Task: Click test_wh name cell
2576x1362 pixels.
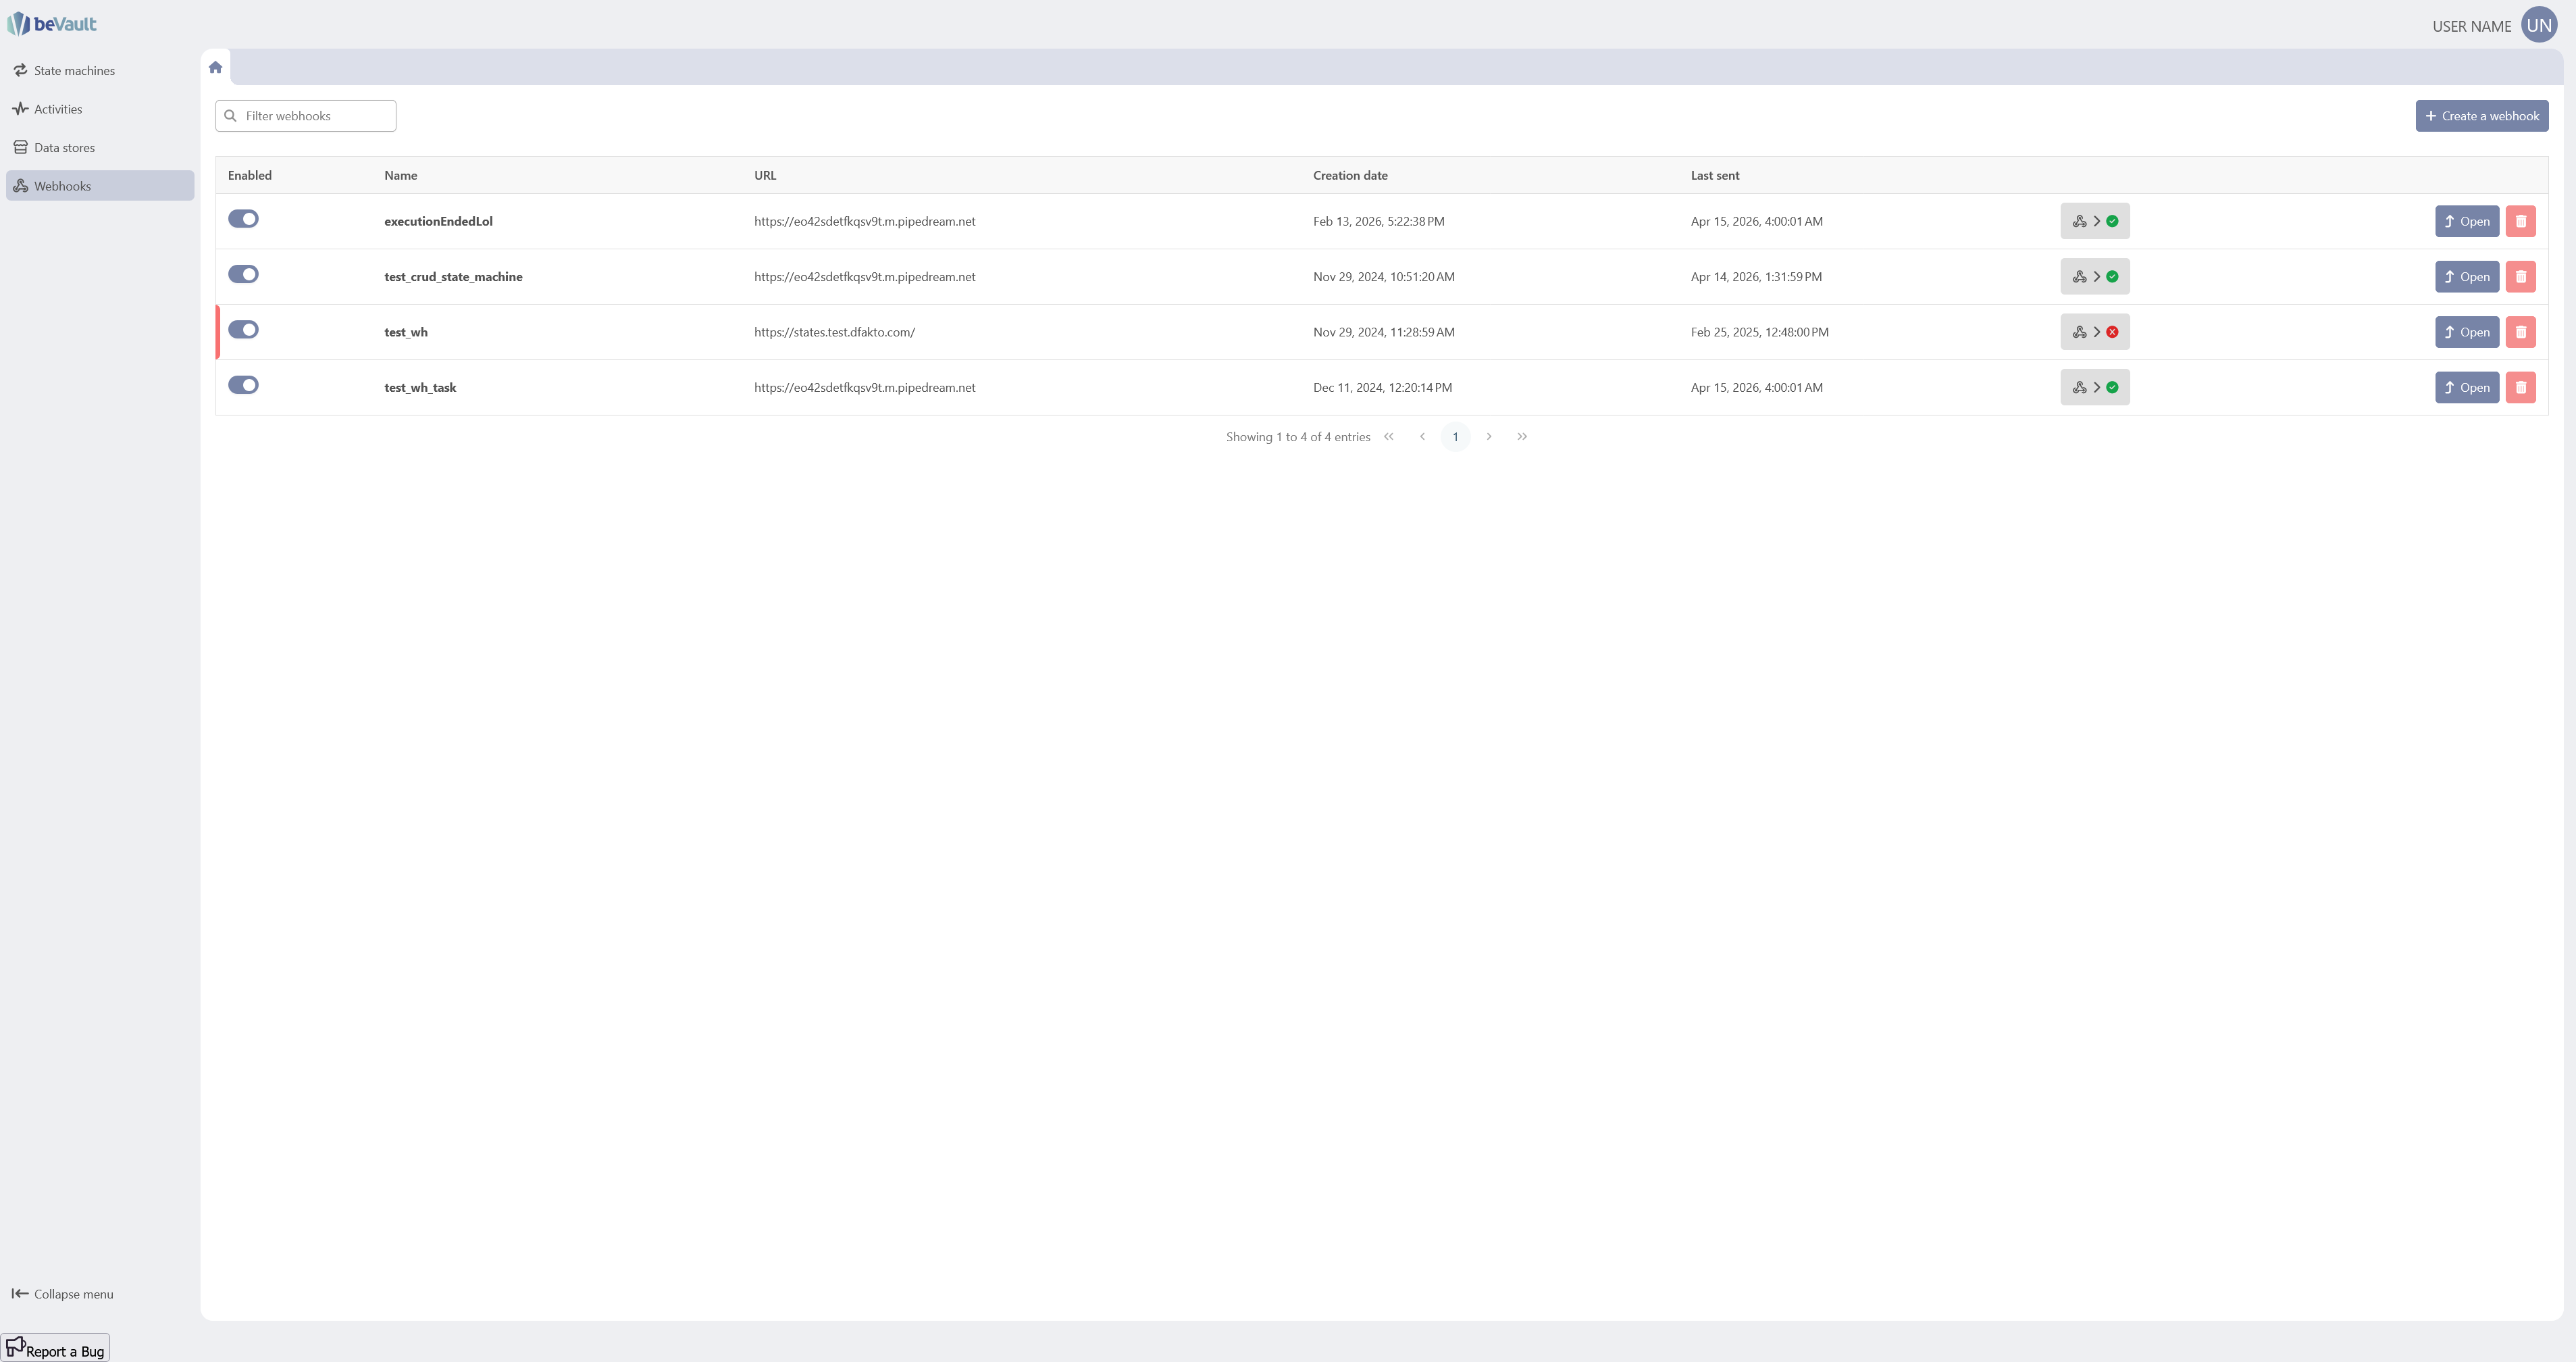Action: click(406, 332)
